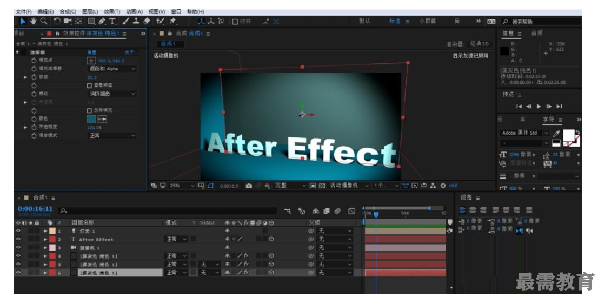The image size is (598, 303).
Task: Select the Brush tool
Action: pos(126,21)
